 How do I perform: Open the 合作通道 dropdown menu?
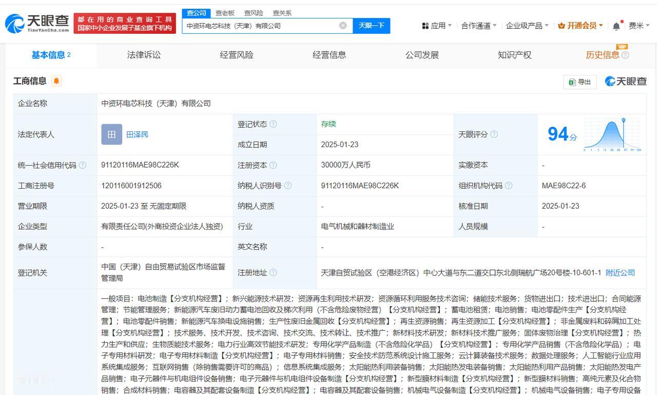(479, 26)
